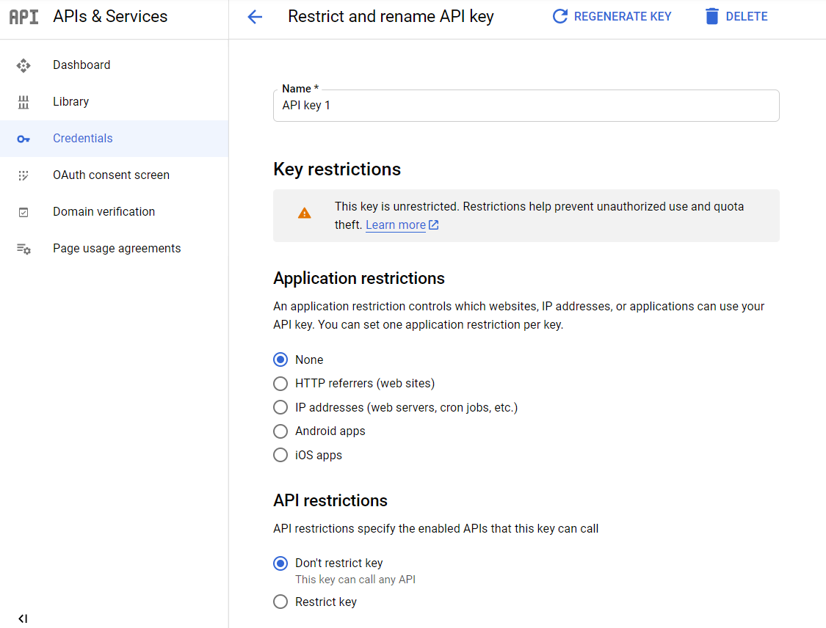Image resolution: width=826 pixels, height=628 pixels.
Task: Click the trash can delete icon
Action: pyautogui.click(x=711, y=16)
